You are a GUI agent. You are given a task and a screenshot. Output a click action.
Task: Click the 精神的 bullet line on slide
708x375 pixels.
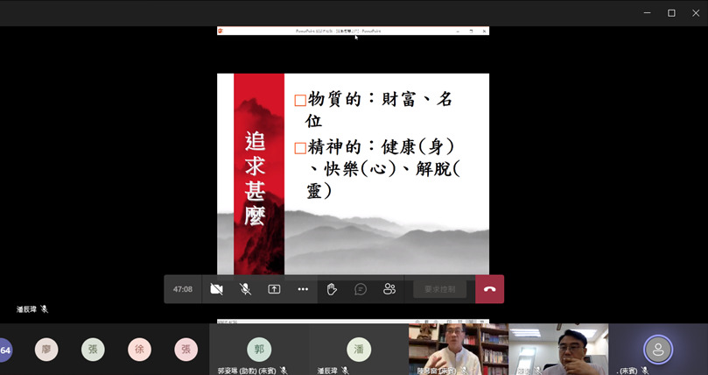(x=377, y=169)
